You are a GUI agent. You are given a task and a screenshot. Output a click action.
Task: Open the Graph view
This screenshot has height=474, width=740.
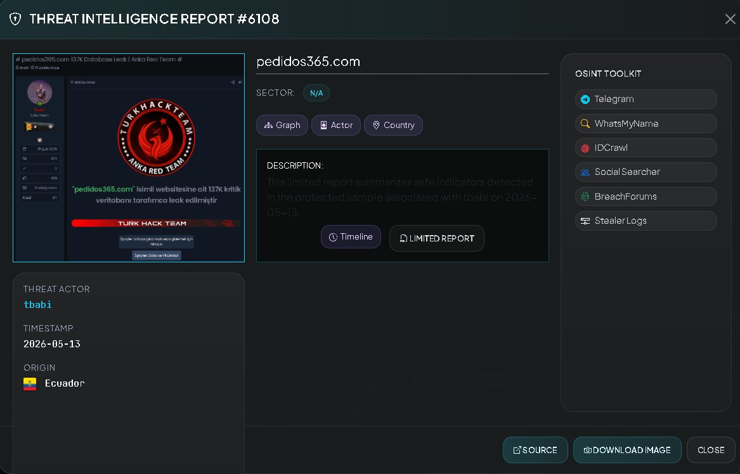coord(282,125)
